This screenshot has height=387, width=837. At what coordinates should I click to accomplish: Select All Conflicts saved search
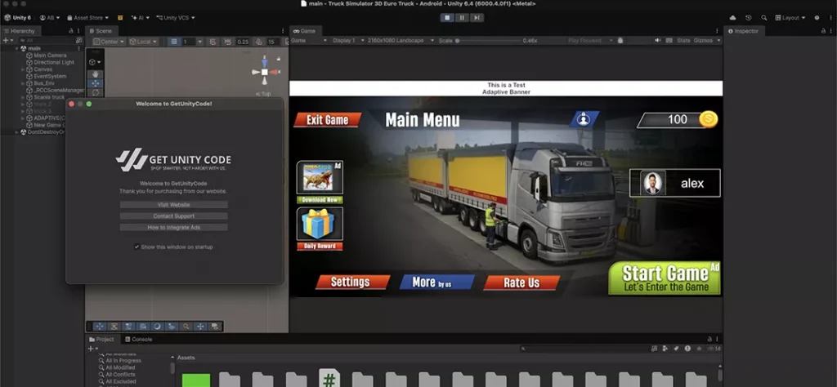pos(120,375)
